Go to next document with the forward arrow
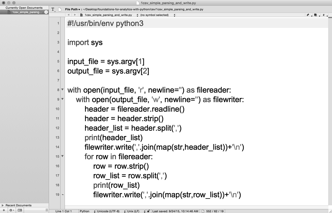 [75, 15]
